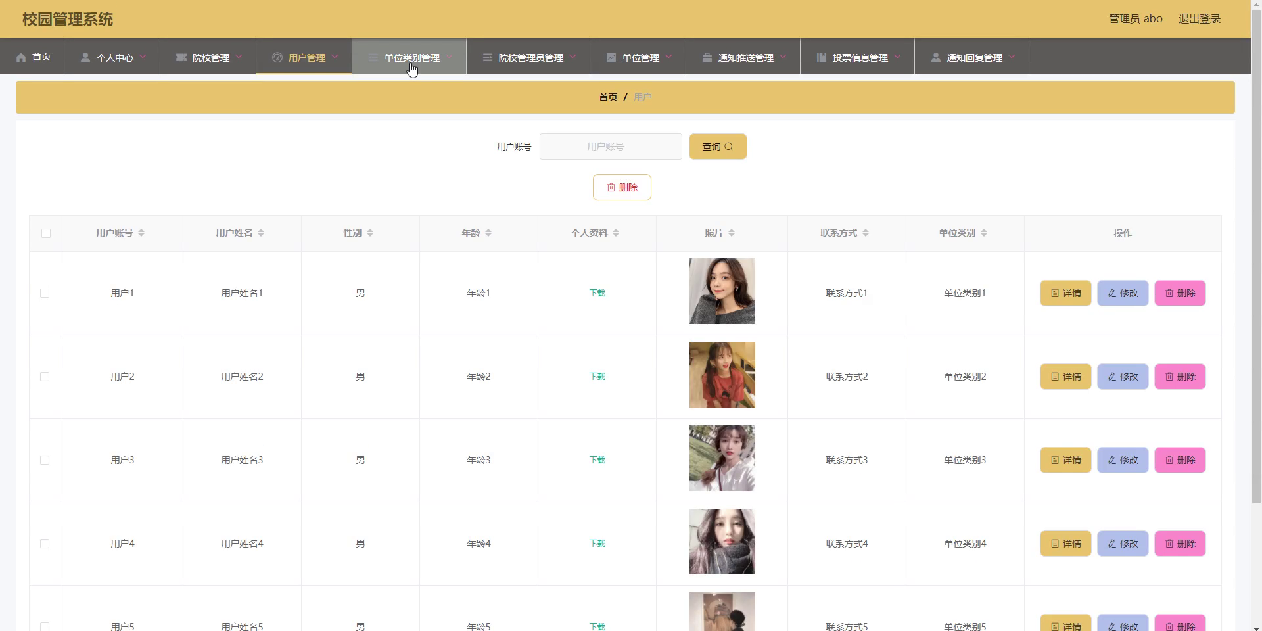Toggle the select-all checkbox in table header
This screenshot has height=631, width=1262.
click(46, 233)
